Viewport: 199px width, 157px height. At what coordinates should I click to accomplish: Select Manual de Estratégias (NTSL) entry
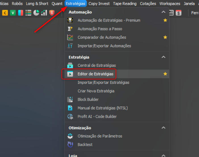pyautogui.click(x=117, y=108)
